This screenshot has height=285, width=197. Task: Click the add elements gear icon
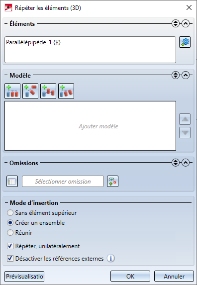(x=185, y=42)
